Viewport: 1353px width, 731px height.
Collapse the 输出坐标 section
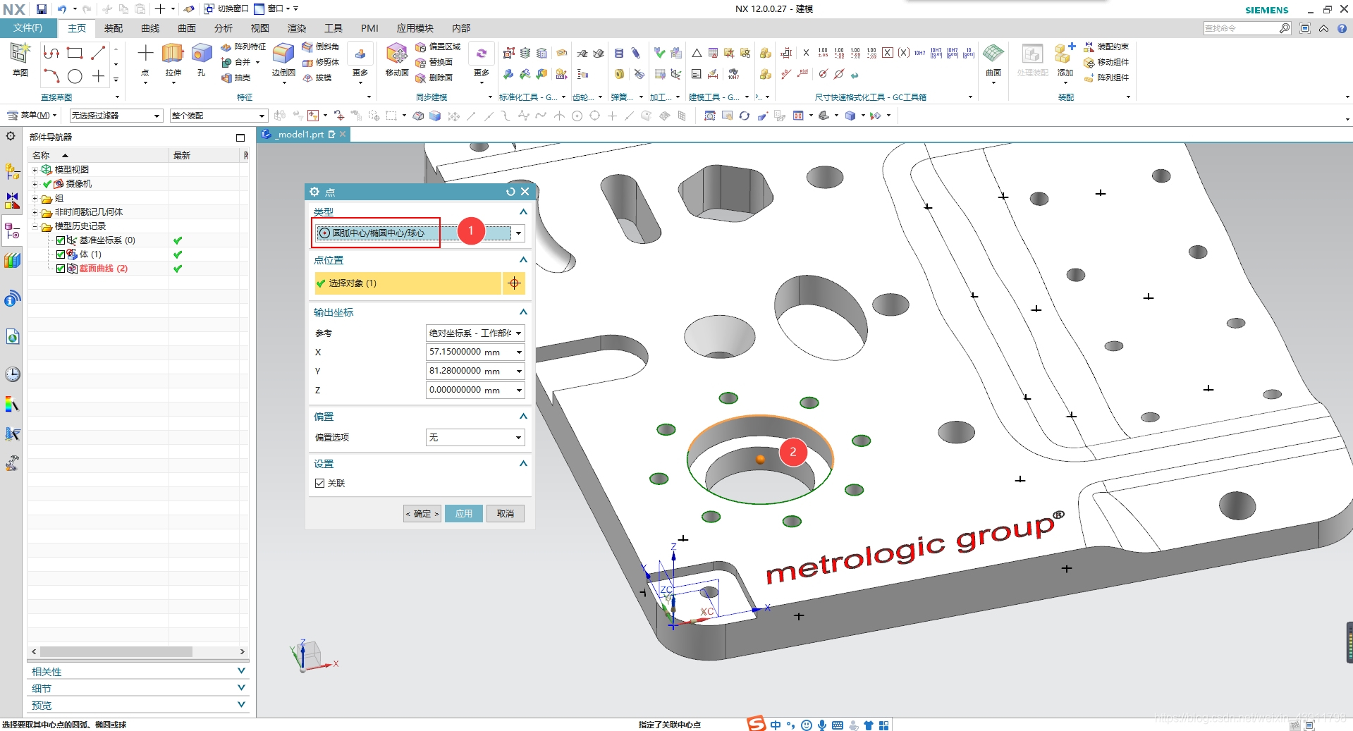point(523,312)
